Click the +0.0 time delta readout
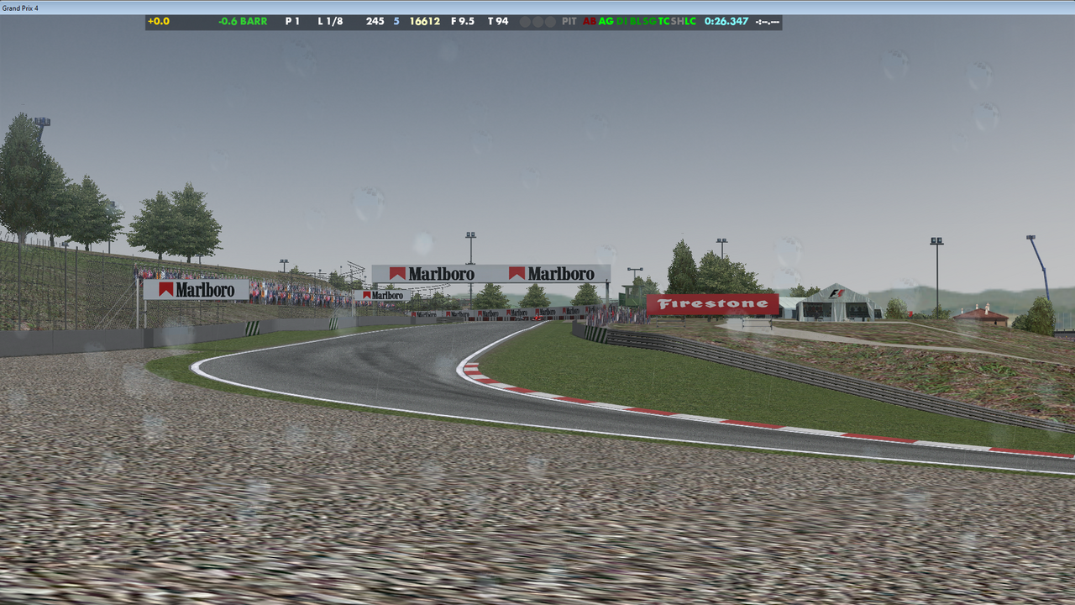 coord(159,21)
